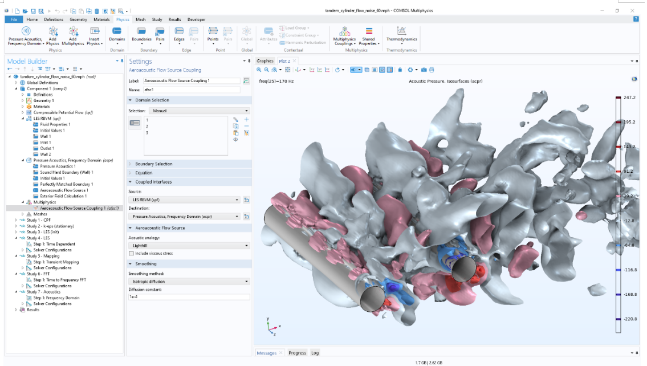Open the Acoustic analogy Lighthill dropdown
647x366 pixels.
click(189, 246)
